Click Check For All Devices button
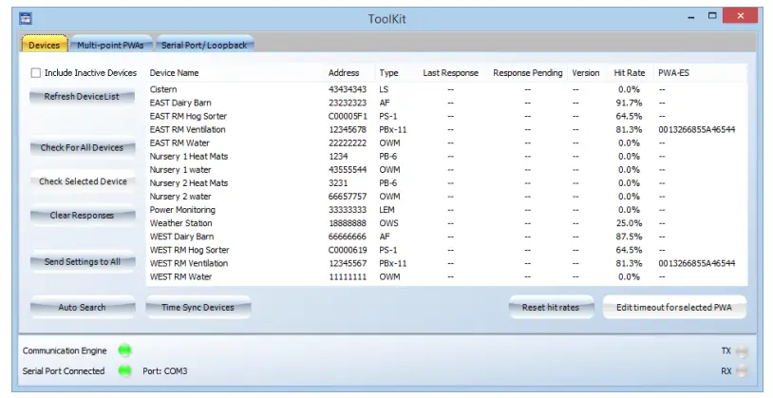The image size is (773, 398). 82,148
